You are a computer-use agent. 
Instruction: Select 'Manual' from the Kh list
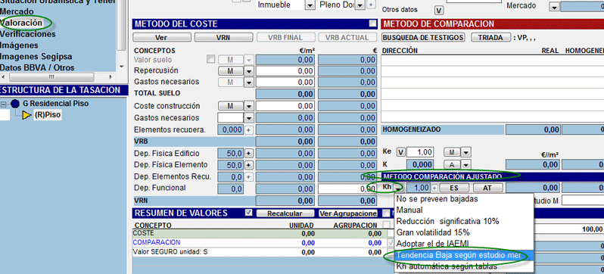click(463, 210)
